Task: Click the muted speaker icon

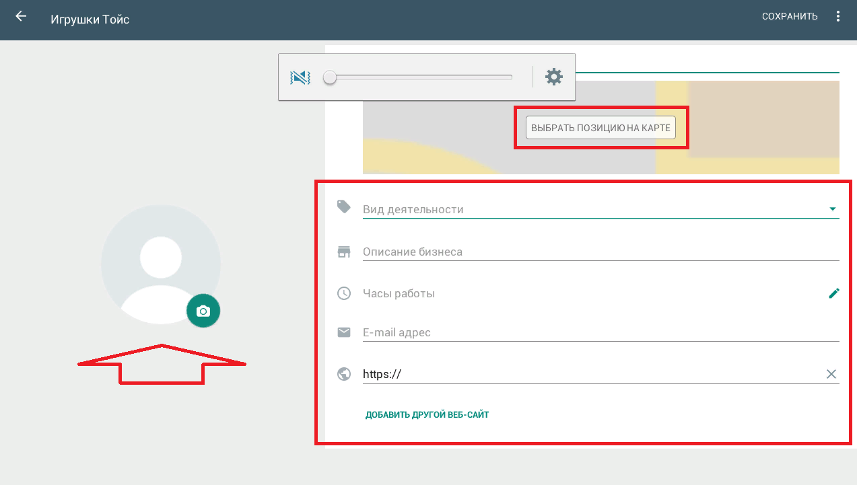Action: (x=300, y=77)
